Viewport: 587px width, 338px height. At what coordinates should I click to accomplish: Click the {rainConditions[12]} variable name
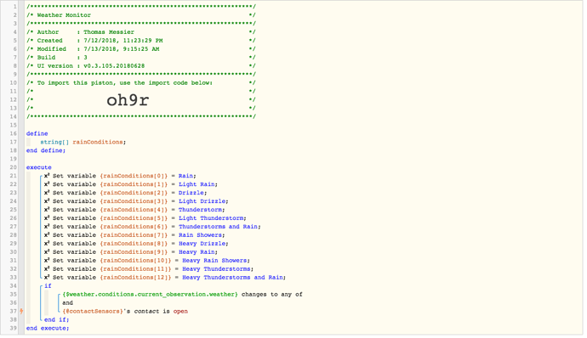coord(135,278)
